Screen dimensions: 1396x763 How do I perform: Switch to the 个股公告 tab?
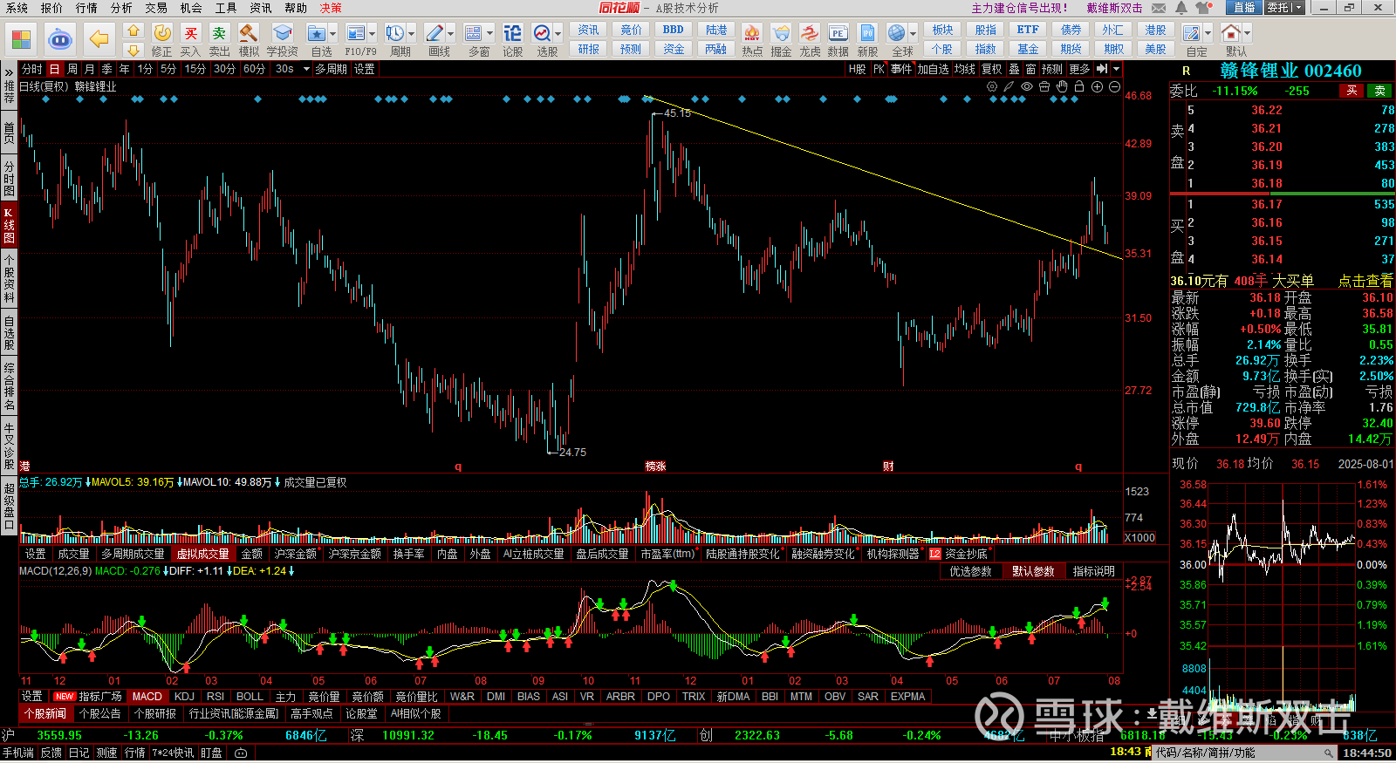tap(100, 713)
